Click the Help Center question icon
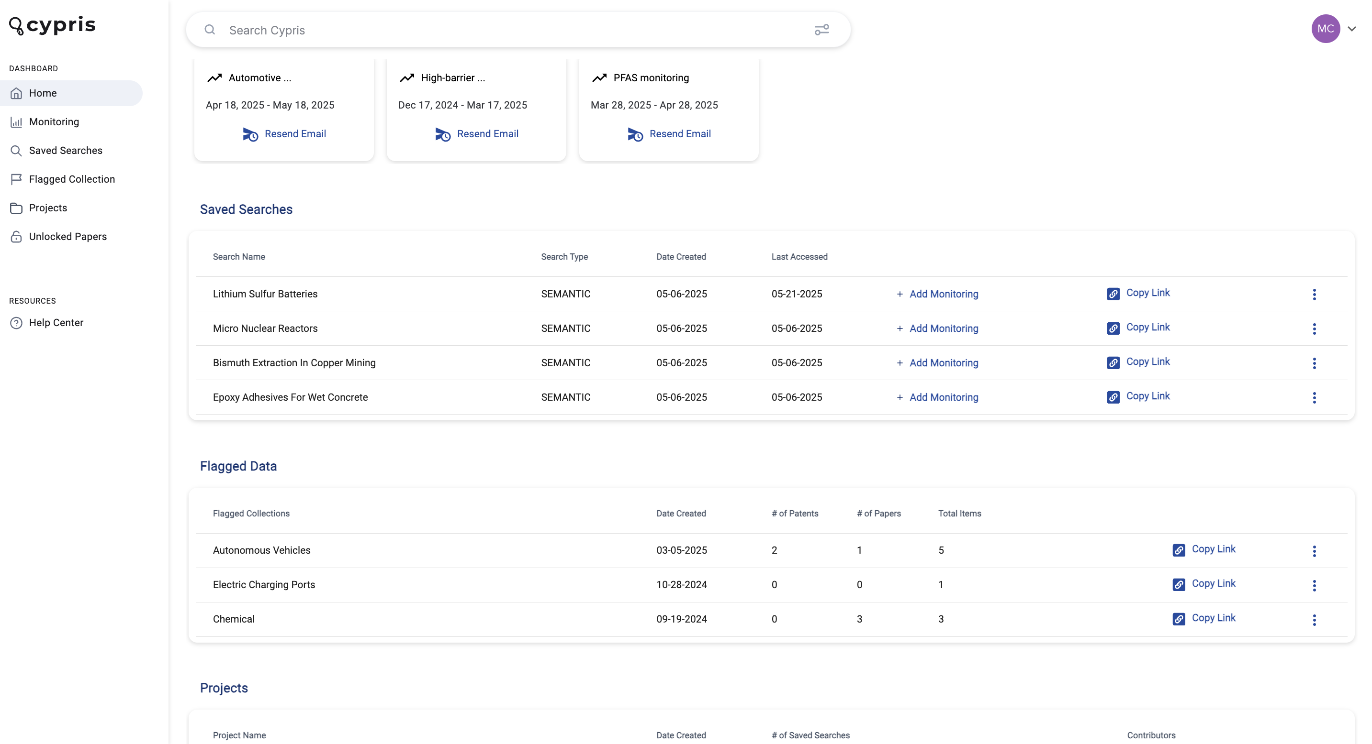Screen dimensions: 1372x744 click(x=16, y=323)
